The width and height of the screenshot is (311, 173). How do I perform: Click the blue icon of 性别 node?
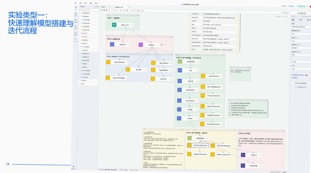tap(180, 70)
